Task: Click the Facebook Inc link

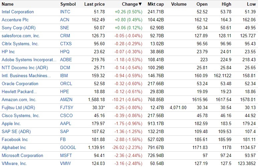Action: [x=15, y=140]
